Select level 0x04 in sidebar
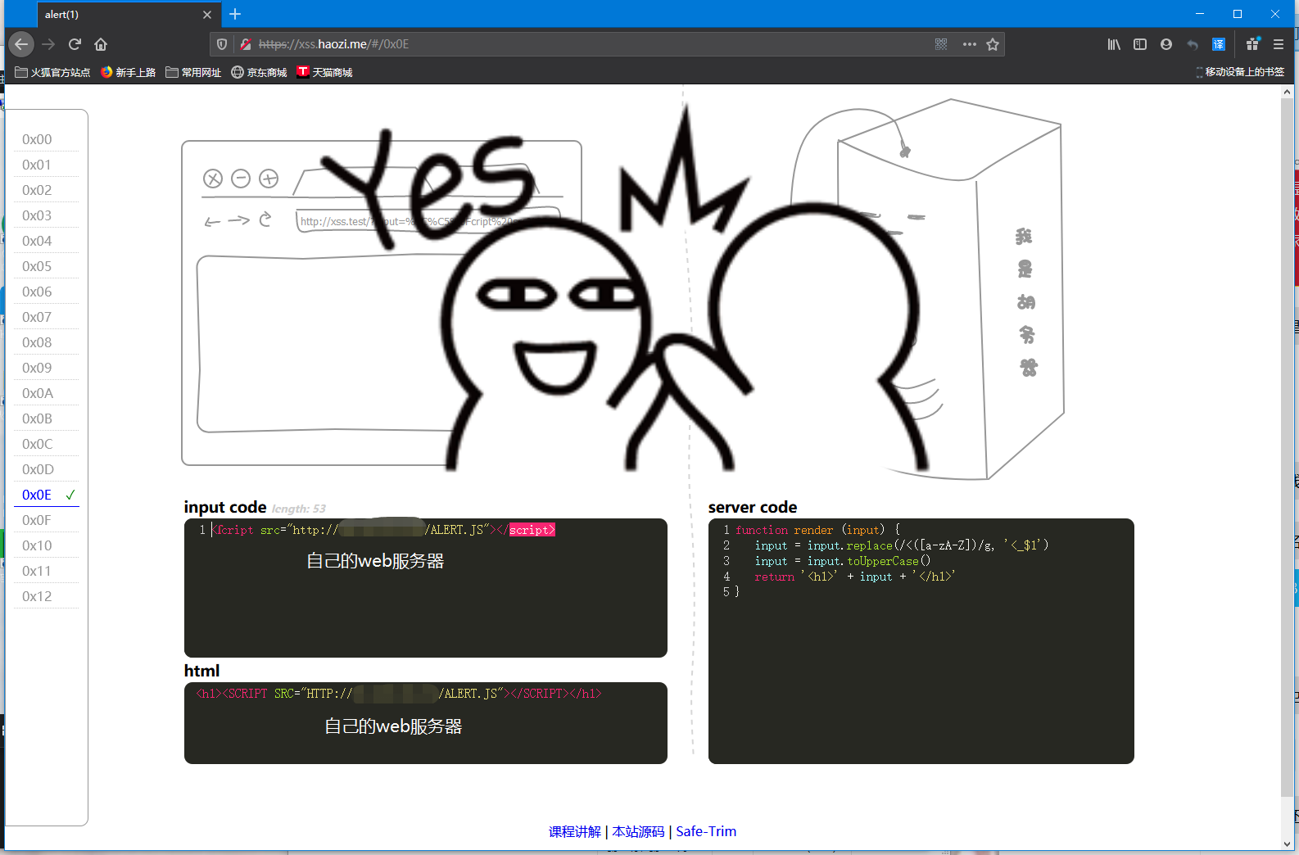The image size is (1299, 855). (47, 241)
